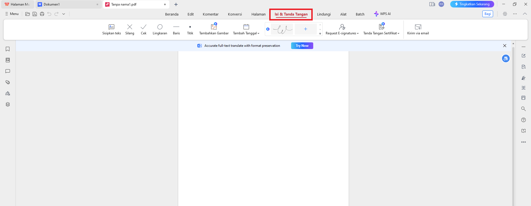Click Kirim via email
Image resolution: width=531 pixels, height=206 pixels.
[x=418, y=29]
